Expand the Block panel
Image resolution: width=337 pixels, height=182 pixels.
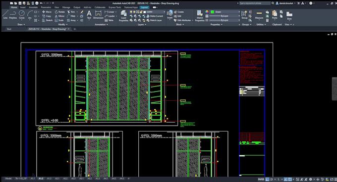180,24
